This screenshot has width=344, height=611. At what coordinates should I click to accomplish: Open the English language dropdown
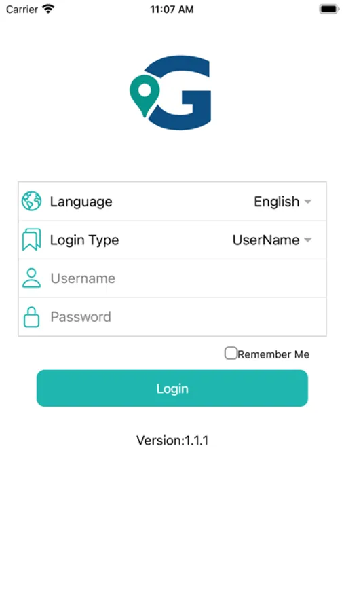point(283,202)
